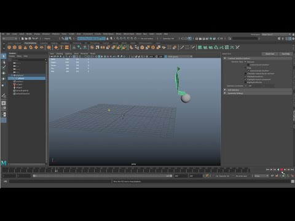Screen dimensions: 295x221
Task: Enable Snap to grids icon
Action: coord(118,39)
